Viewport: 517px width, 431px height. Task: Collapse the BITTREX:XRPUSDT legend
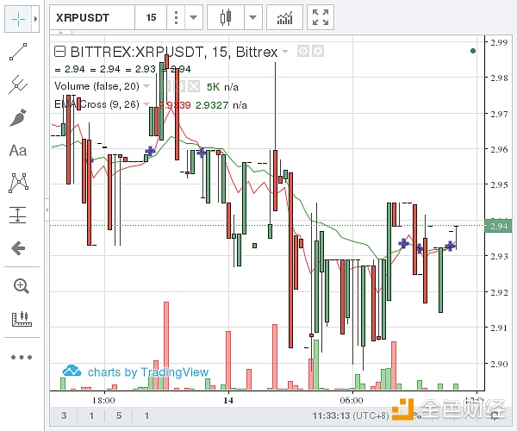click(x=59, y=52)
